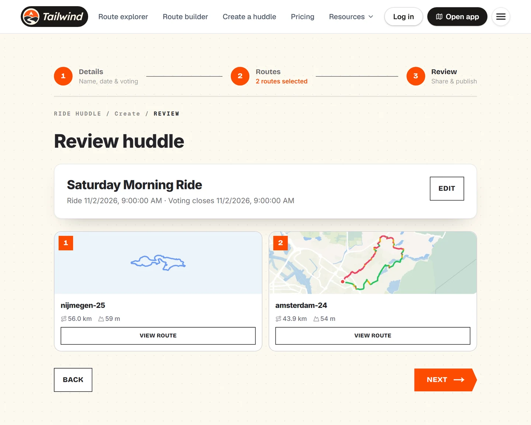Open the Pricing page
The height and width of the screenshot is (425, 531).
(302, 17)
